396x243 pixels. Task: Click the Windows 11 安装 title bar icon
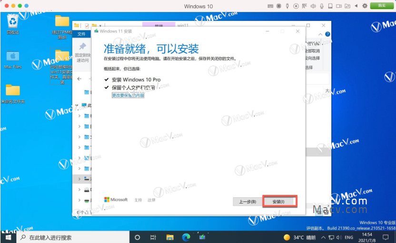click(96, 31)
